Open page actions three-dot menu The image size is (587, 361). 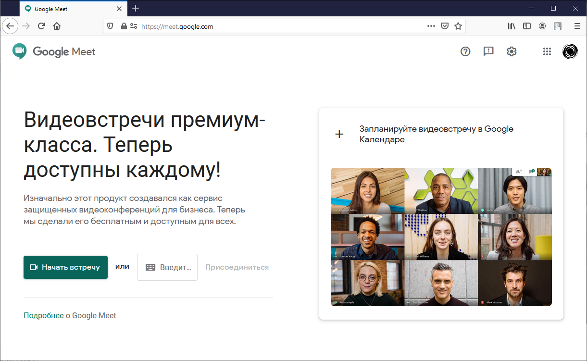pyautogui.click(x=431, y=26)
